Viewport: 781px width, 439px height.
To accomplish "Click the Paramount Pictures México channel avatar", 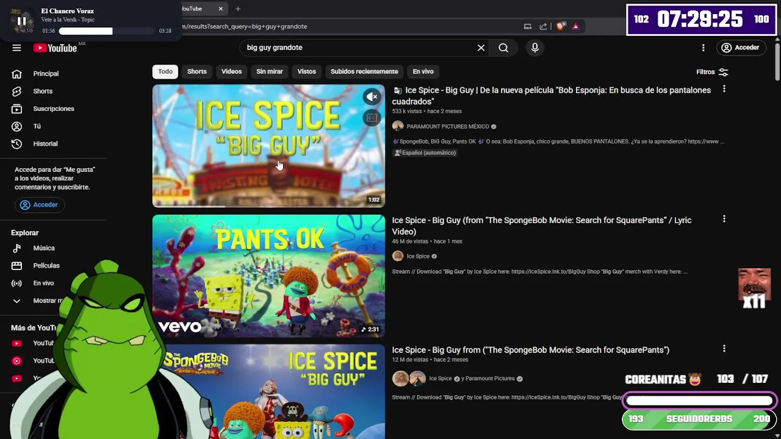I will (398, 126).
